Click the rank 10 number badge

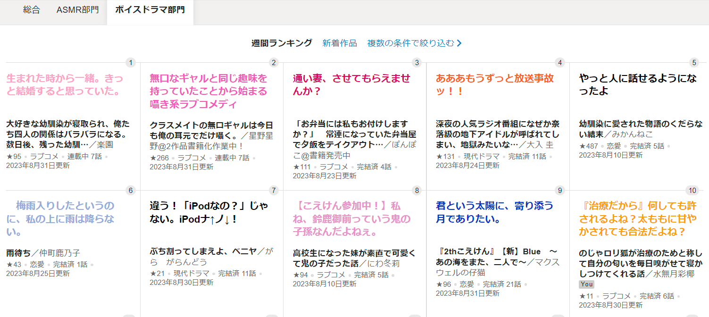(x=692, y=191)
